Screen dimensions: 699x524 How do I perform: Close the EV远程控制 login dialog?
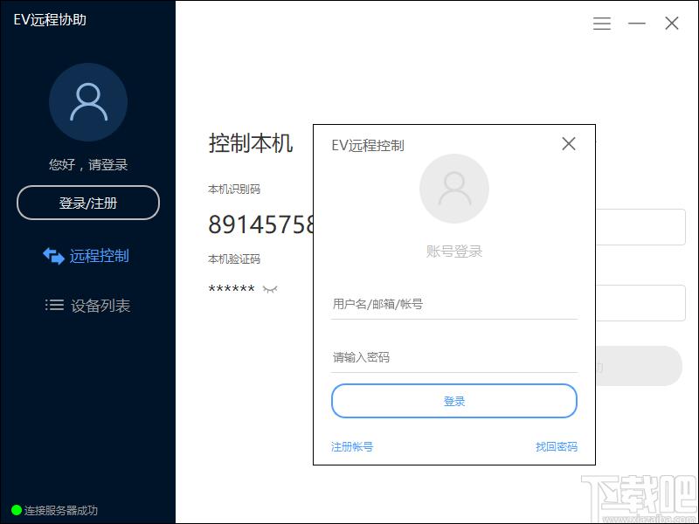pos(569,143)
